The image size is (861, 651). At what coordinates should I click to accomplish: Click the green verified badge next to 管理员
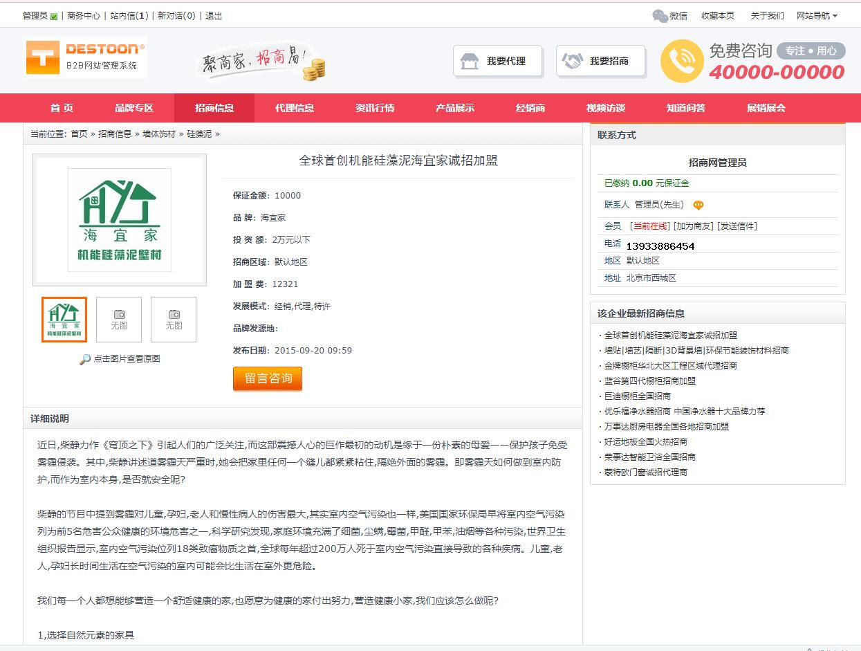(x=54, y=16)
